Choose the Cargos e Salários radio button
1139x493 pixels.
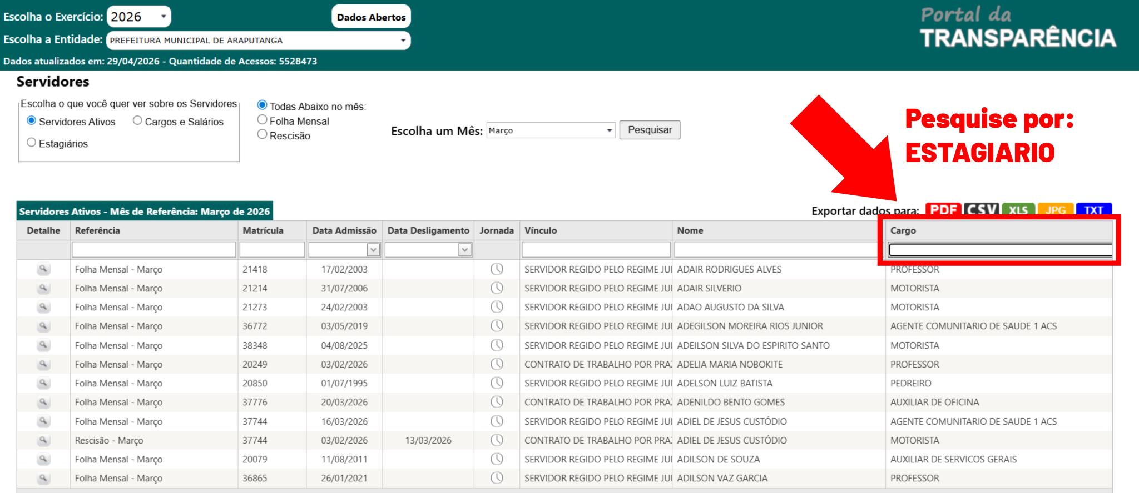(x=137, y=121)
